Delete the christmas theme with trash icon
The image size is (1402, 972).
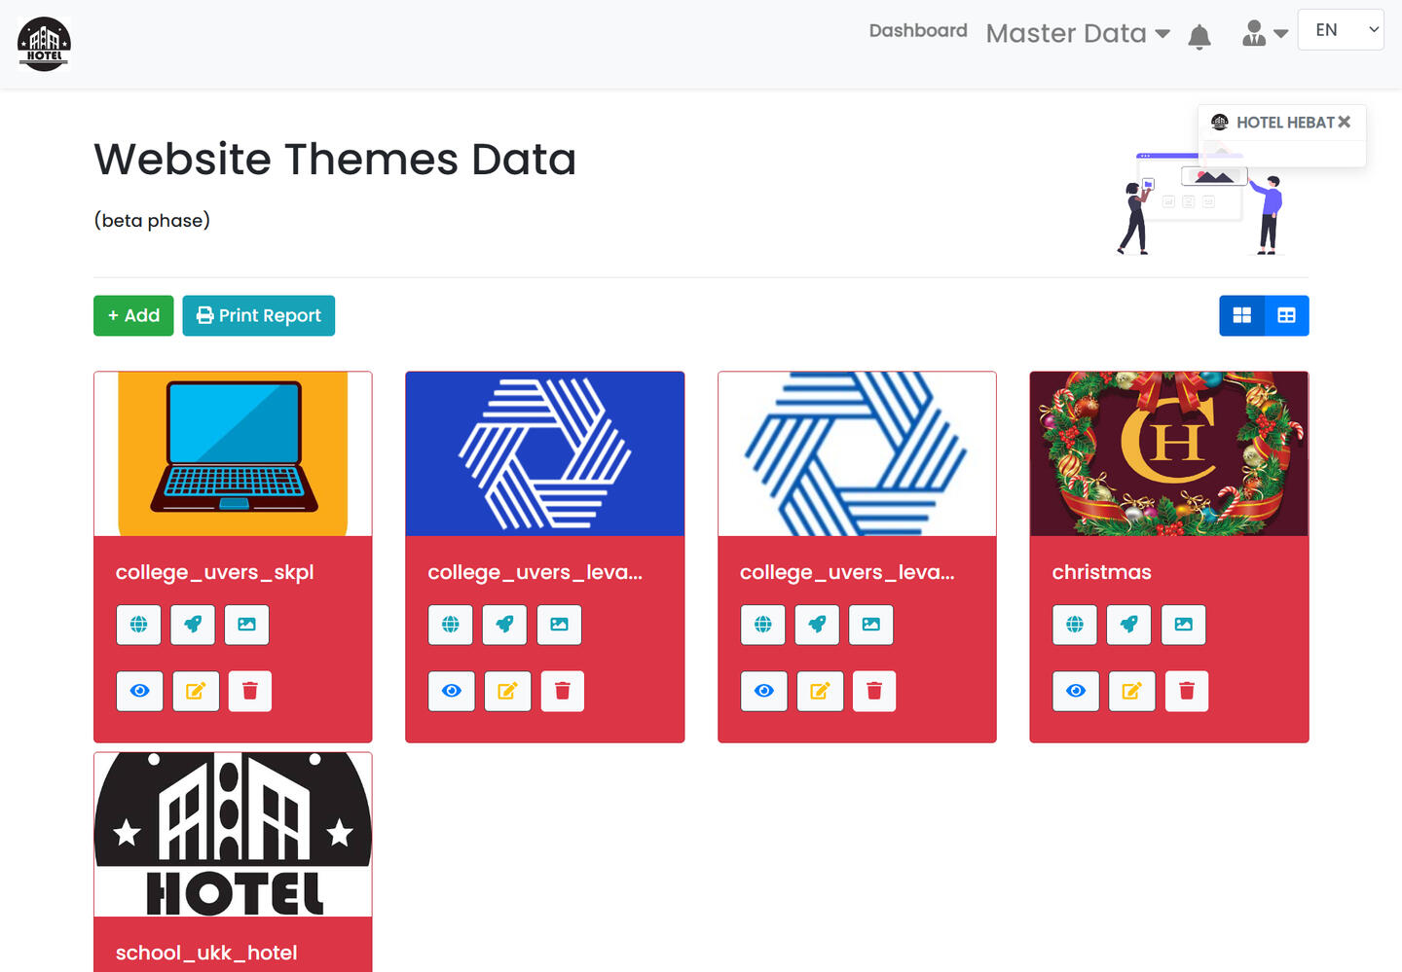coord(1186,691)
